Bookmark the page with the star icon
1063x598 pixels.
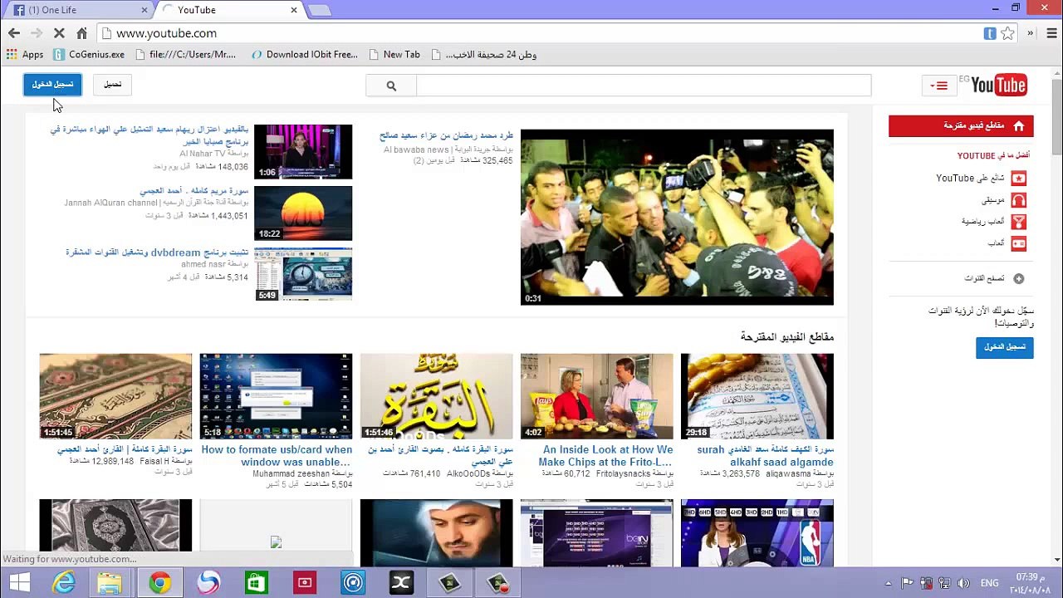pyautogui.click(x=1007, y=33)
